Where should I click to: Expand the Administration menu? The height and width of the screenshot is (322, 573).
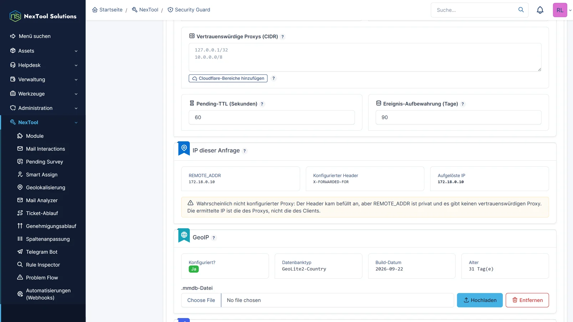[44, 108]
